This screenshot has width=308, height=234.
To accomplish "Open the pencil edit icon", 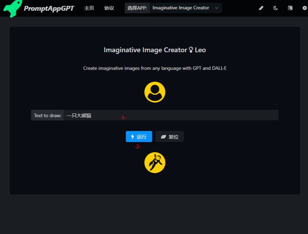I will pos(261,8).
